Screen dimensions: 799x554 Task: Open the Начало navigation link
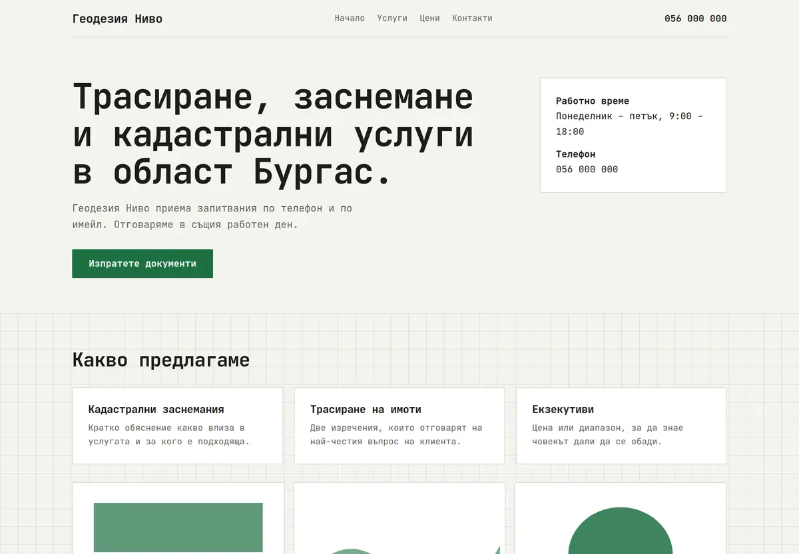tap(350, 18)
